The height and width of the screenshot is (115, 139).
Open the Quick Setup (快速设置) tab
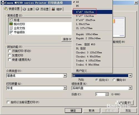click(12, 9)
